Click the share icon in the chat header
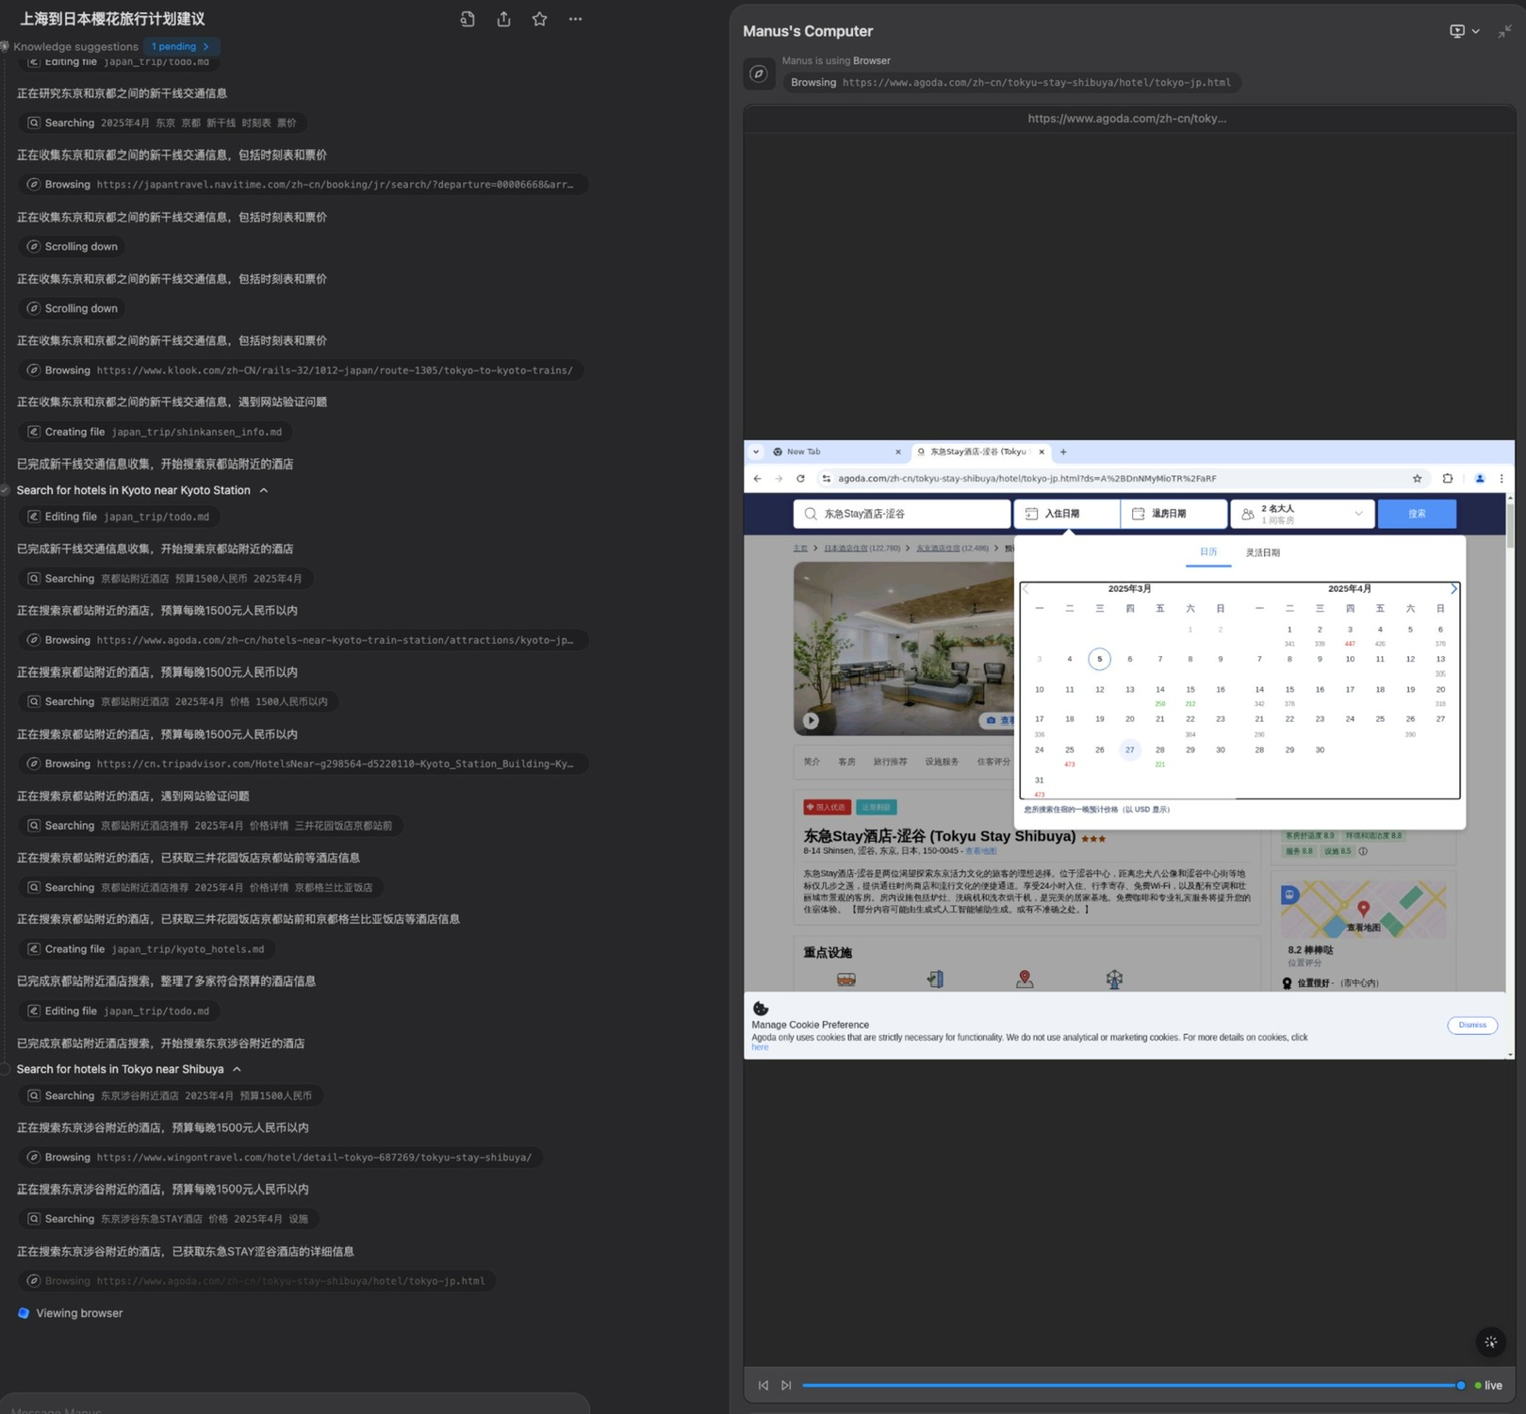This screenshot has height=1414, width=1526. tap(503, 19)
